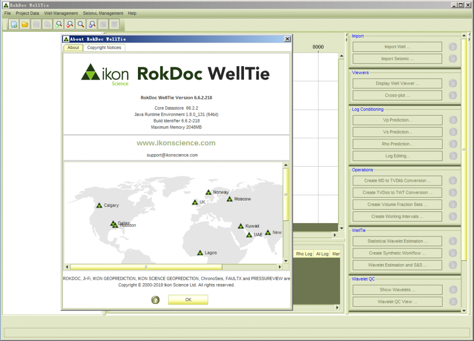Image resolution: width=474 pixels, height=341 pixels.
Task: Click the greyed-out Save All toolbar icon
Action: coord(48,25)
